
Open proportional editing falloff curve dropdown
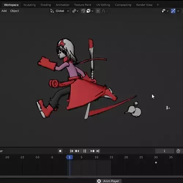tap(105, 11)
